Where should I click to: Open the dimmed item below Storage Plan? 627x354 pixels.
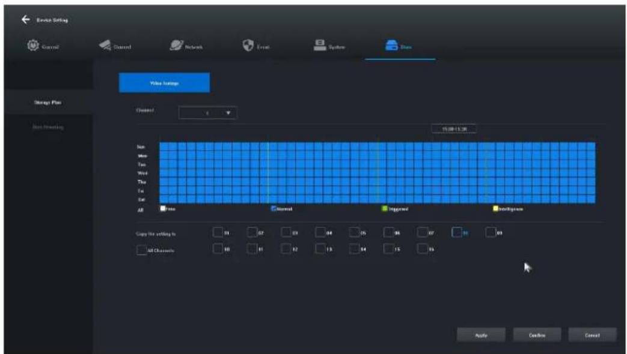click(x=47, y=127)
